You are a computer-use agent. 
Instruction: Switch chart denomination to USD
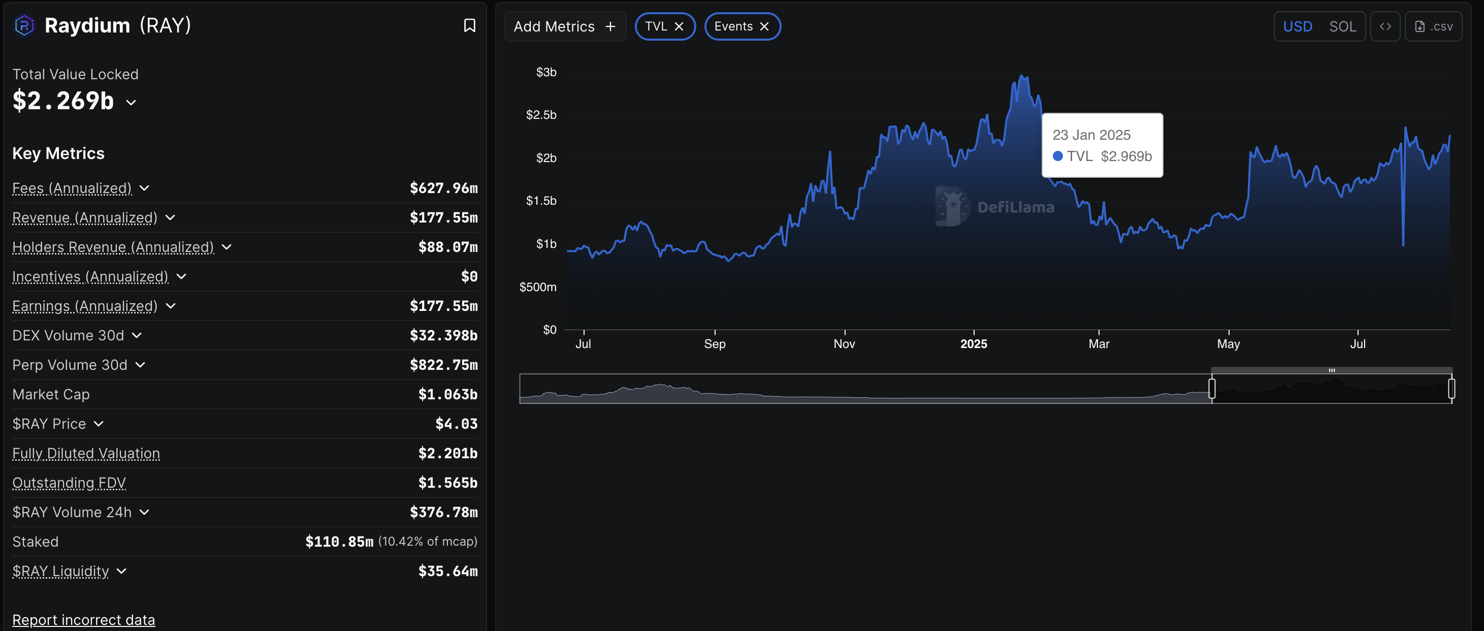[1297, 26]
